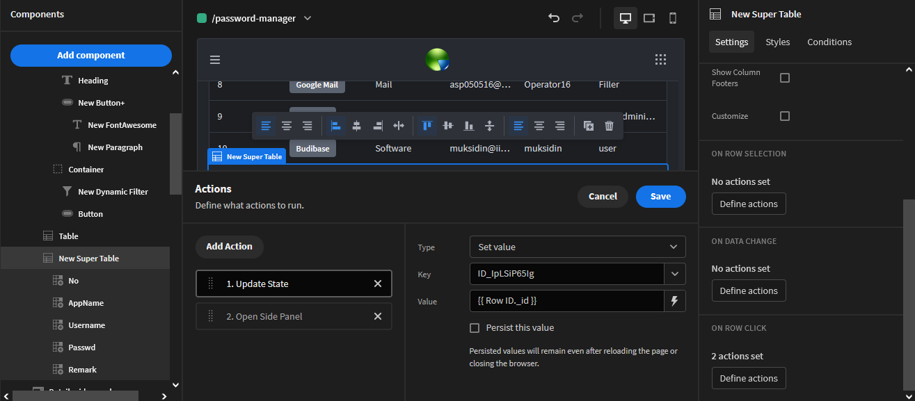Click the Value binding field

coord(567,301)
